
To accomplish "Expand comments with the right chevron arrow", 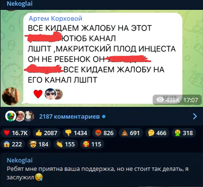I will click(x=195, y=116).
